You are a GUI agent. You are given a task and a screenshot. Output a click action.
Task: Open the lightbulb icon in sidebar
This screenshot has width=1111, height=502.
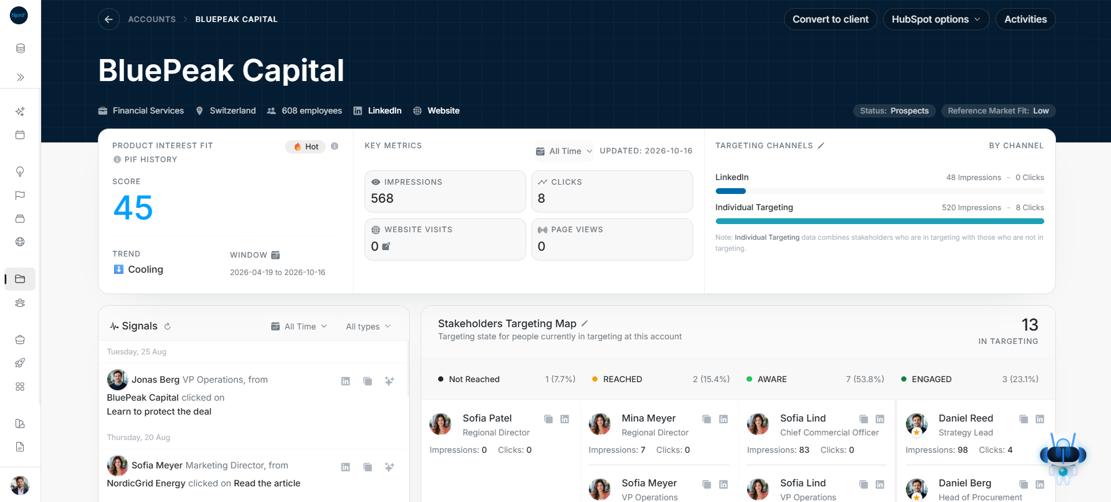coord(20,171)
